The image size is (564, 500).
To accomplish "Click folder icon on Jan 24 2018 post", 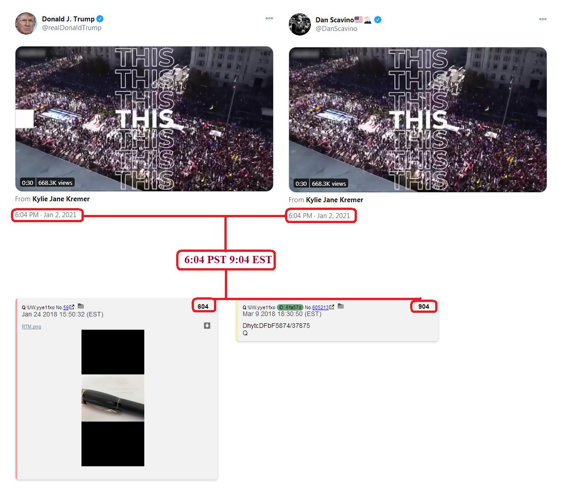I will 81,306.
